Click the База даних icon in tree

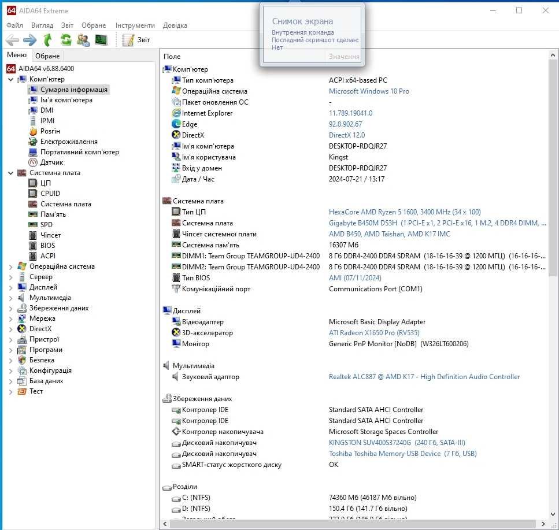[22, 381]
